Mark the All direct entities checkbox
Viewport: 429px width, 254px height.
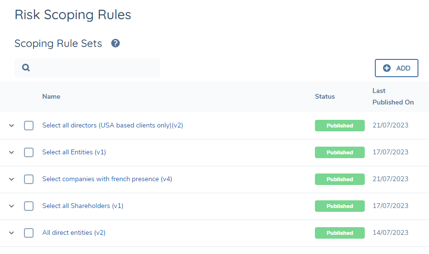tap(29, 233)
